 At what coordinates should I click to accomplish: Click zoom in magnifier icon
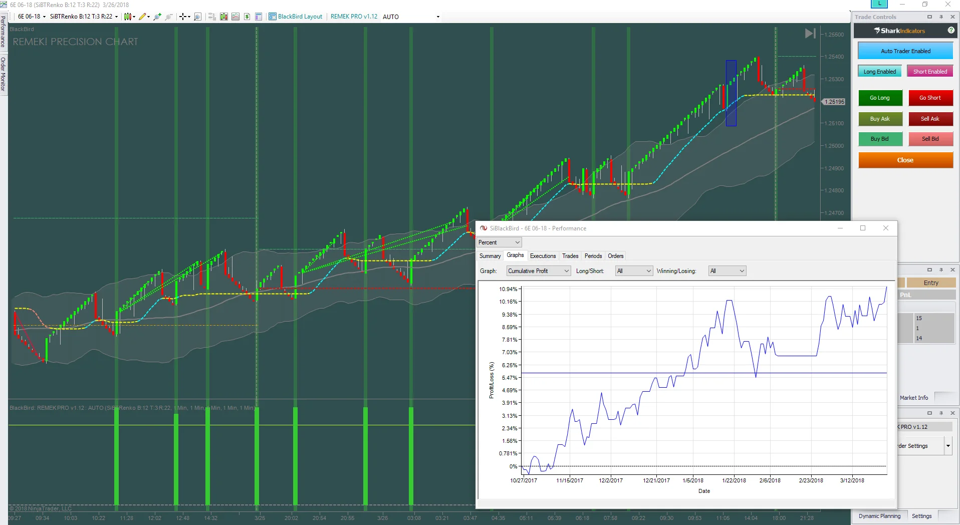pos(157,17)
